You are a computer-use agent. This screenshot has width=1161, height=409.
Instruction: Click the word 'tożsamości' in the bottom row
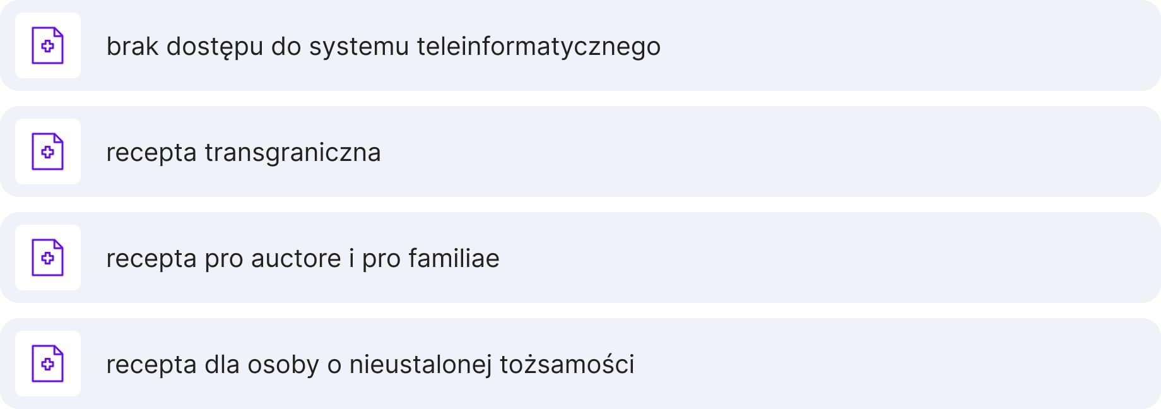tap(567, 364)
